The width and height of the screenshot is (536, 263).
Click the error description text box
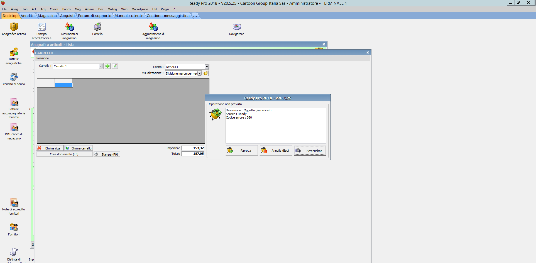[276, 126]
